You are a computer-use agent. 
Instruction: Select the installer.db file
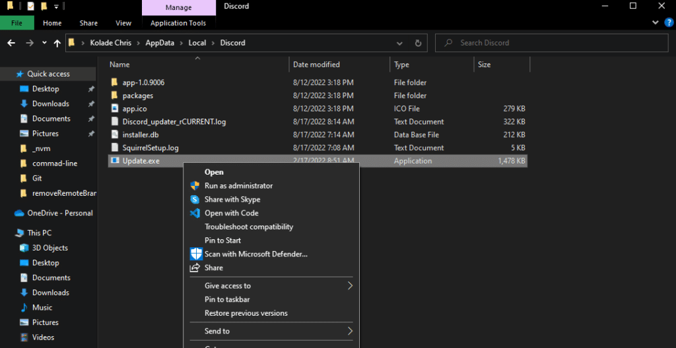141,135
